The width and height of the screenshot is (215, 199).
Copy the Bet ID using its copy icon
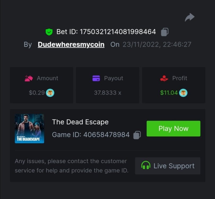(165, 32)
